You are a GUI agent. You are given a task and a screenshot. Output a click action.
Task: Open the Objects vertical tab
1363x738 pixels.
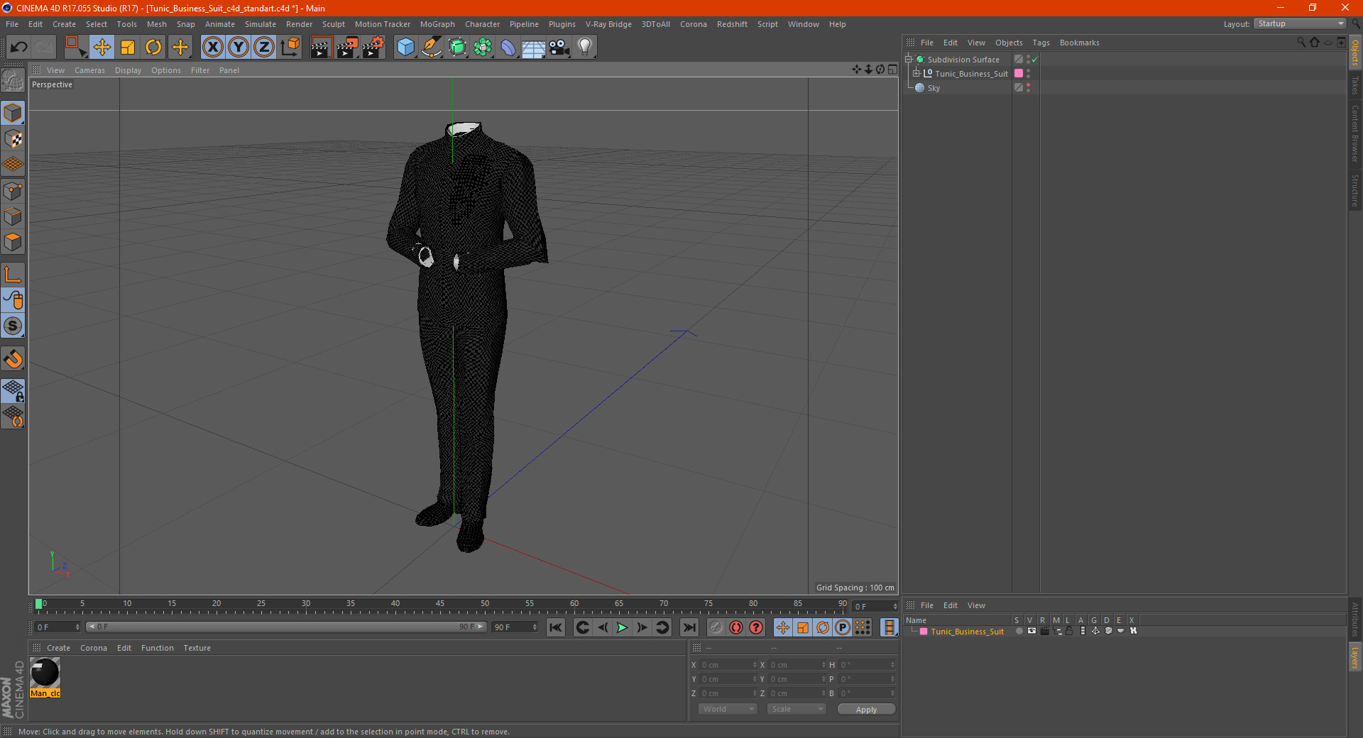1355,53
